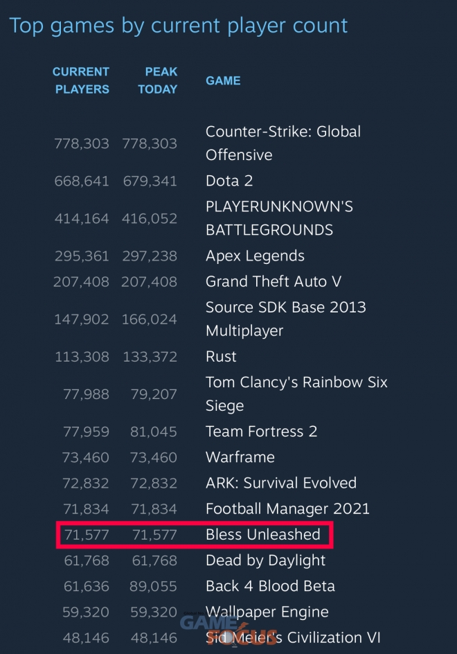Open the Rust game page
This screenshot has height=654, width=457.
tap(221, 357)
